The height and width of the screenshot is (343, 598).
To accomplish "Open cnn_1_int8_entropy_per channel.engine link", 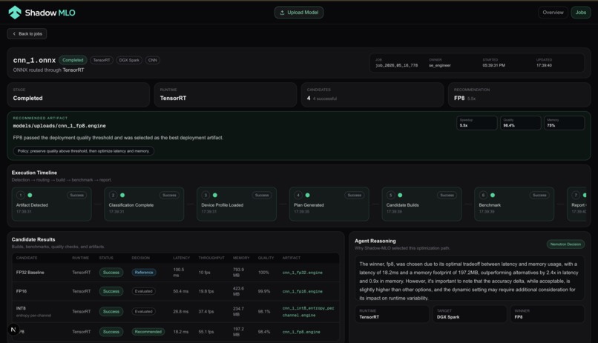I will [308, 312].
